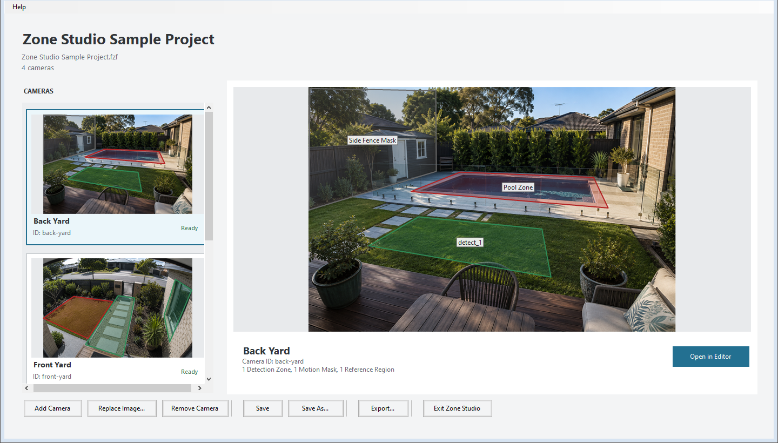
Task: Click the 'Camera ID: back-yard' detail text
Action: pos(273,361)
